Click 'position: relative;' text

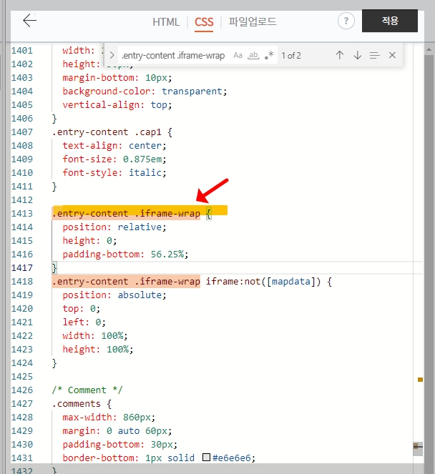114,227
